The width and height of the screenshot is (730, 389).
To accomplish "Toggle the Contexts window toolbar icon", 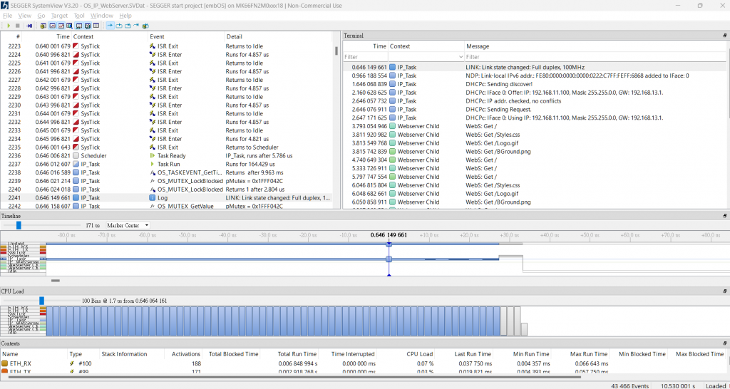I will 88,26.
